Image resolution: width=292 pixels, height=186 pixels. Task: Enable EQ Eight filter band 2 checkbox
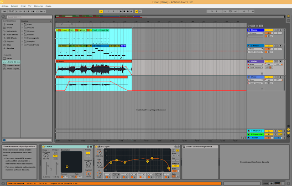[115, 177]
